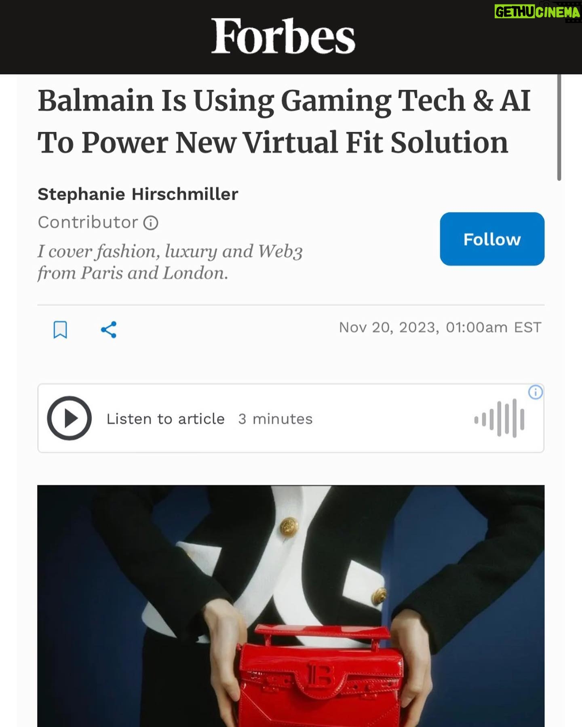This screenshot has height=727, width=582.
Task: Click the Forbes logo in header
Action: [283, 36]
